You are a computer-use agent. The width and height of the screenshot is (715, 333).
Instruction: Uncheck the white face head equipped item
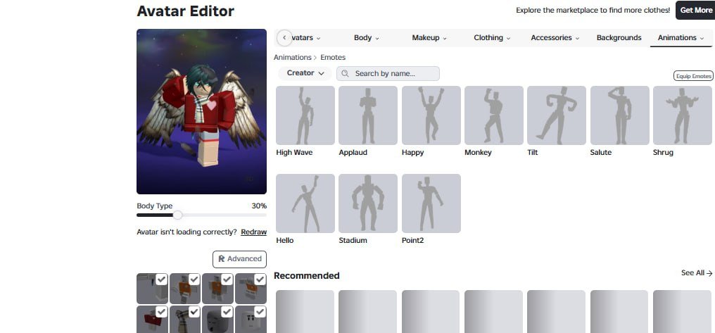260,312
